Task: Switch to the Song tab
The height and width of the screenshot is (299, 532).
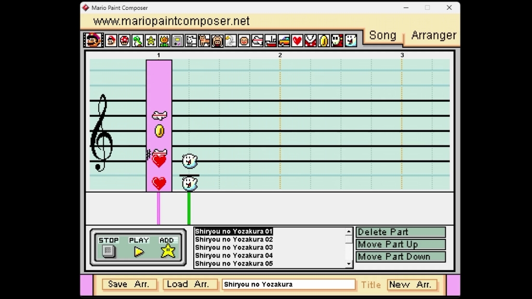Action: [x=383, y=36]
